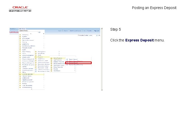186x139 pixels.
Task: Click the Reports folder icon under Payments
Action: (x=51, y=69)
